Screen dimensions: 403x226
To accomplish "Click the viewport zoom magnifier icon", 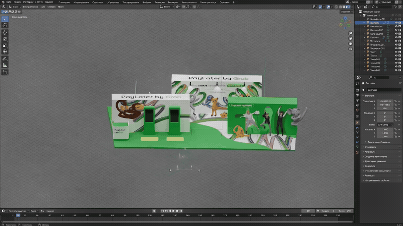I will coord(350,33).
